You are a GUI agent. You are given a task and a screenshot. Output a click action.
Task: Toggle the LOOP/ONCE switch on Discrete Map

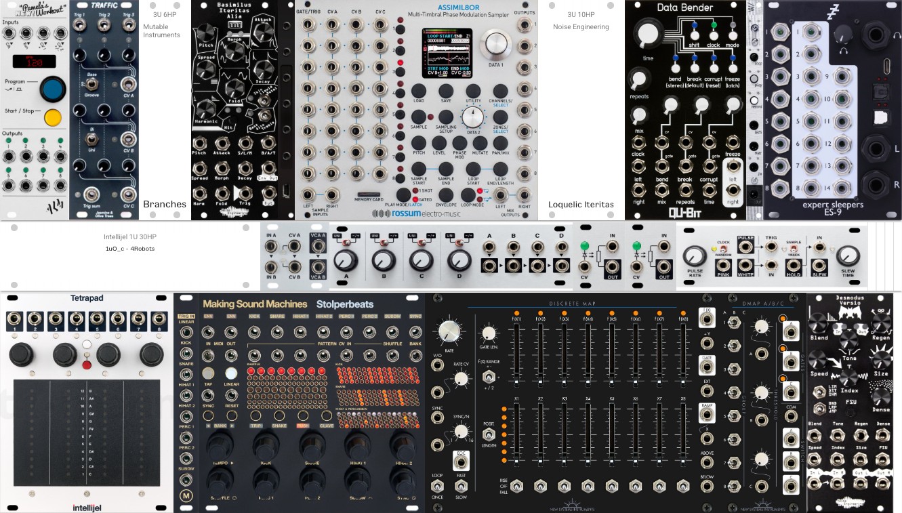(x=438, y=486)
